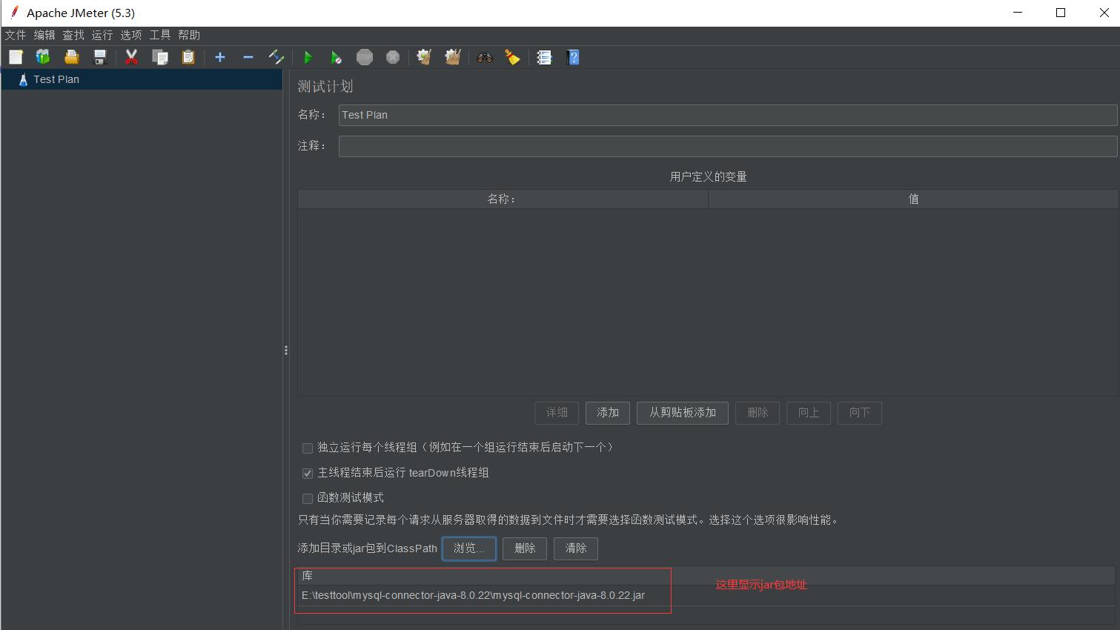Open the 选项 menu
The width and height of the screenshot is (1120, 630).
(x=131, y=35)
